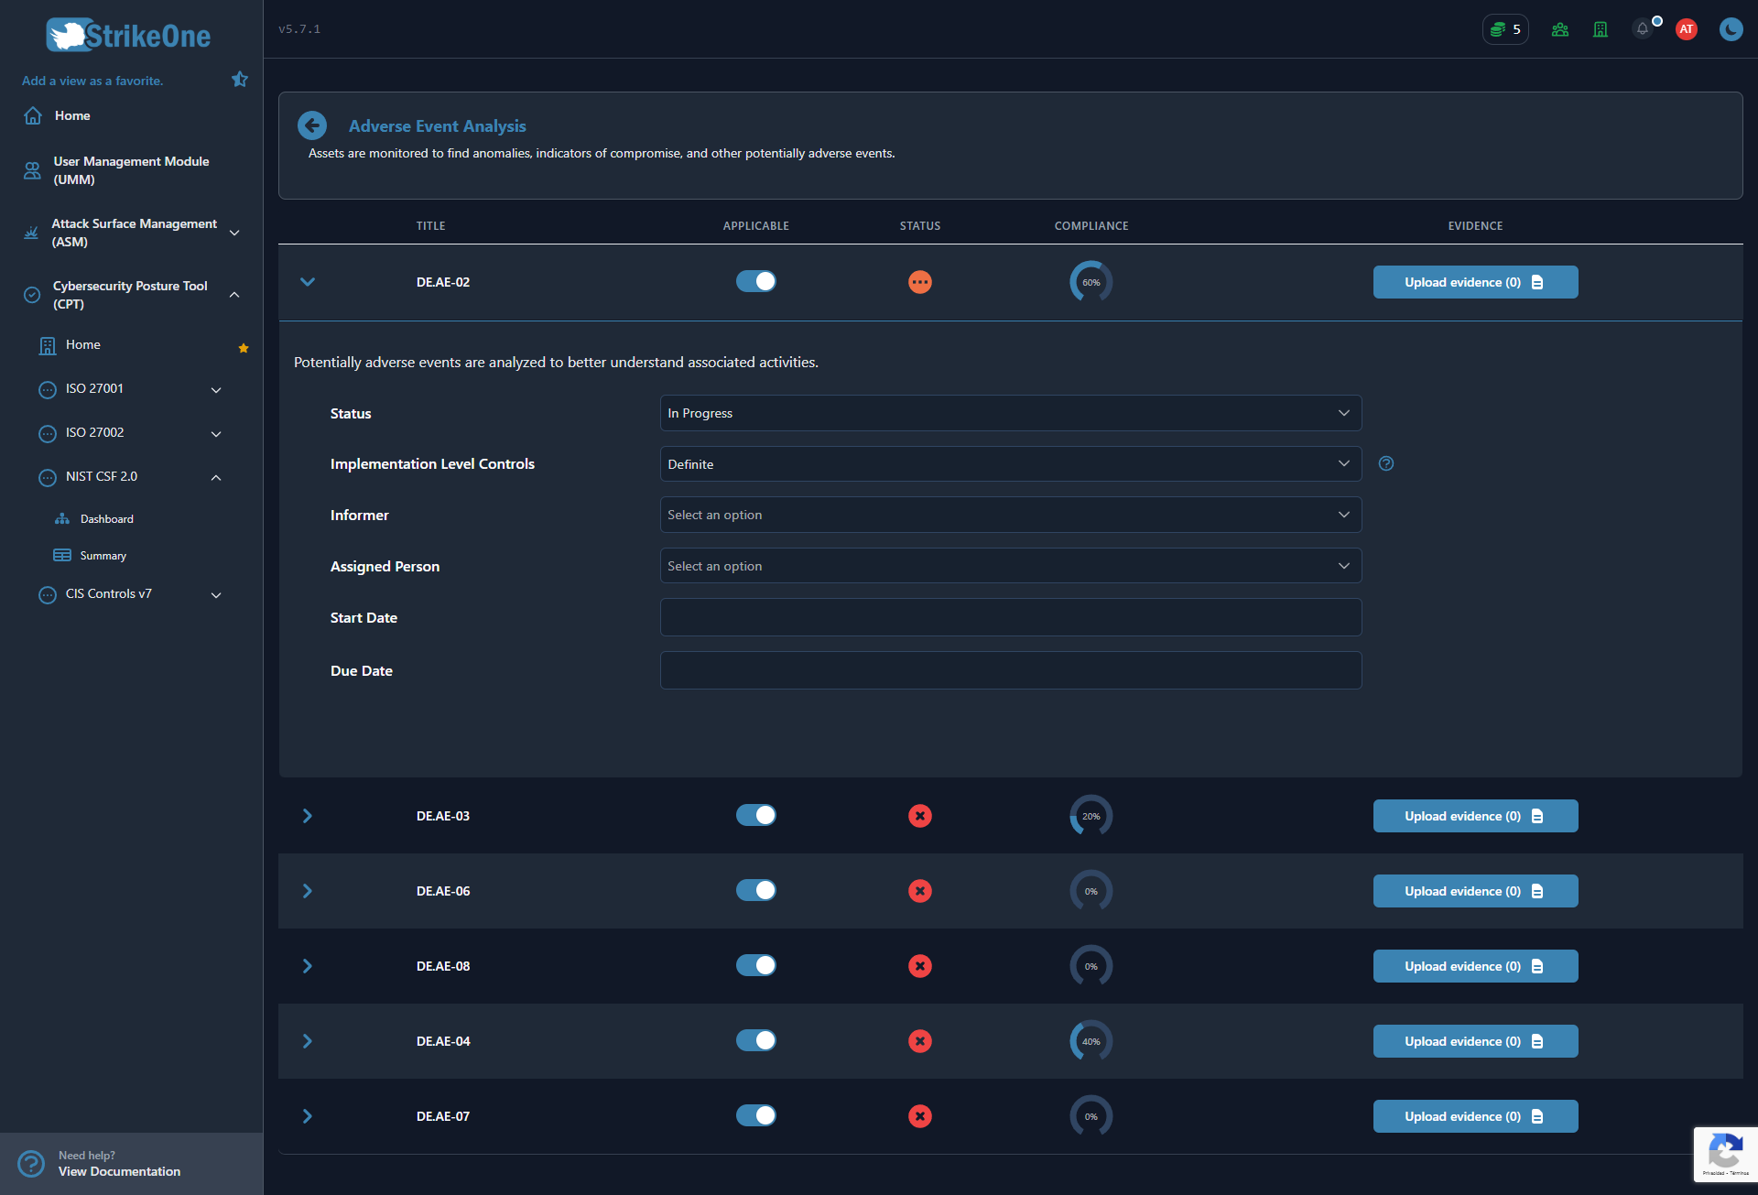Click the favorite star next to CPT Home
1758x1195 pixels.
(244, 348)
